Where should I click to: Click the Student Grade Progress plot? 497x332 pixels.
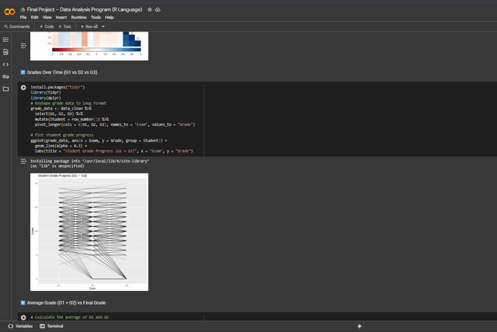89,232
